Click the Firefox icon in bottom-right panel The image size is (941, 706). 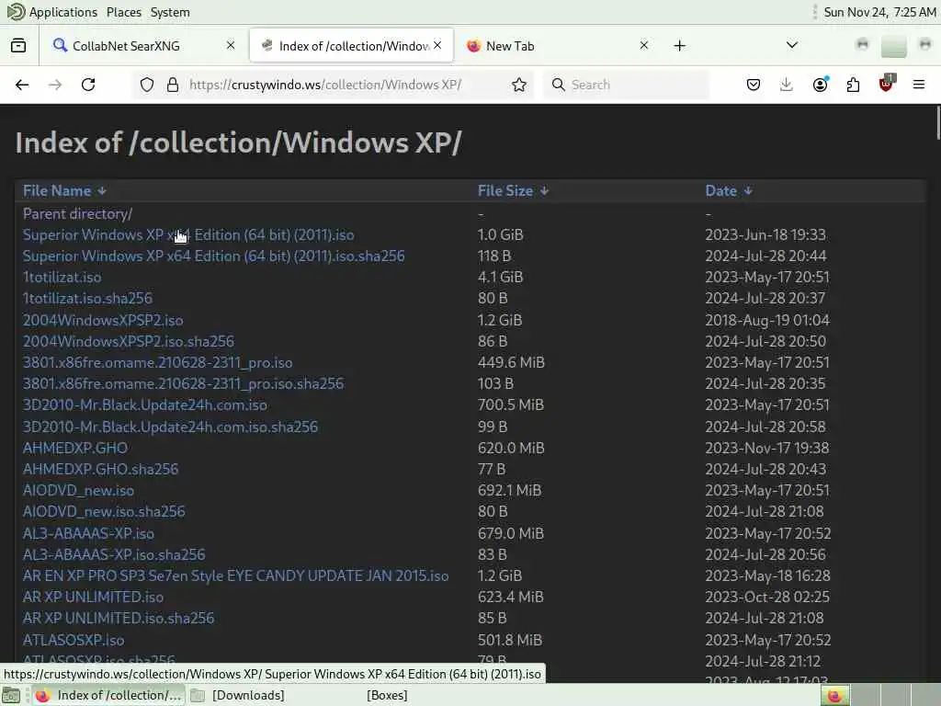tap(834, 695)
